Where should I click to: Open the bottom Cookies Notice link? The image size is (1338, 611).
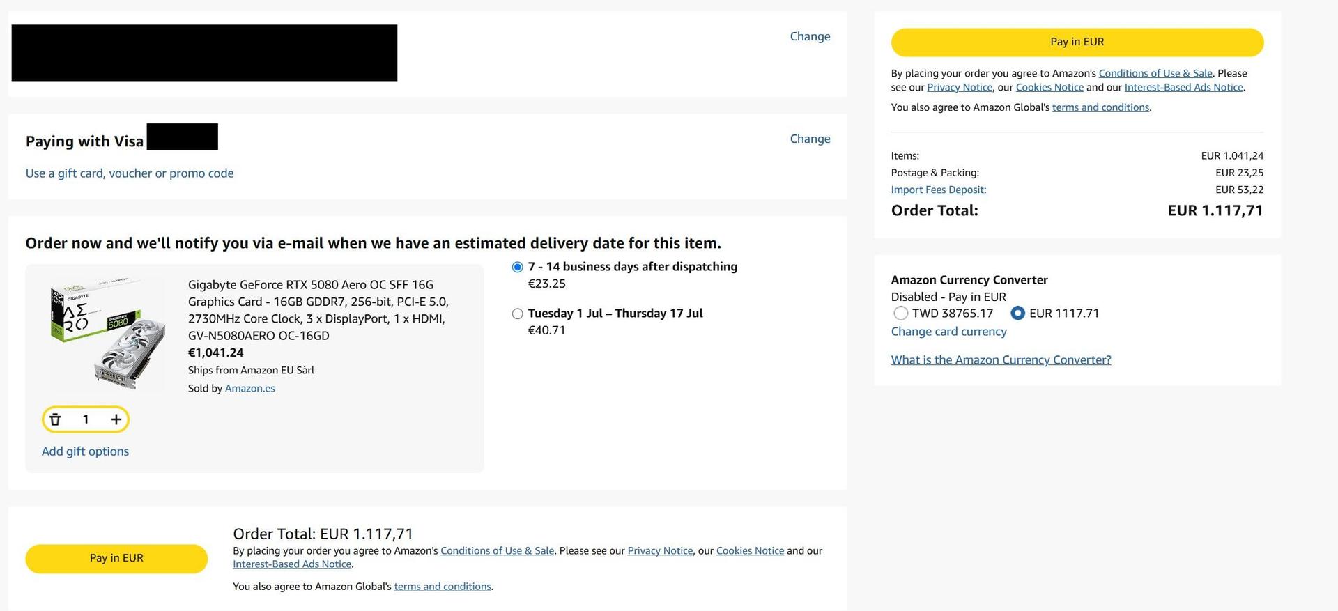[x=750, y=550]
